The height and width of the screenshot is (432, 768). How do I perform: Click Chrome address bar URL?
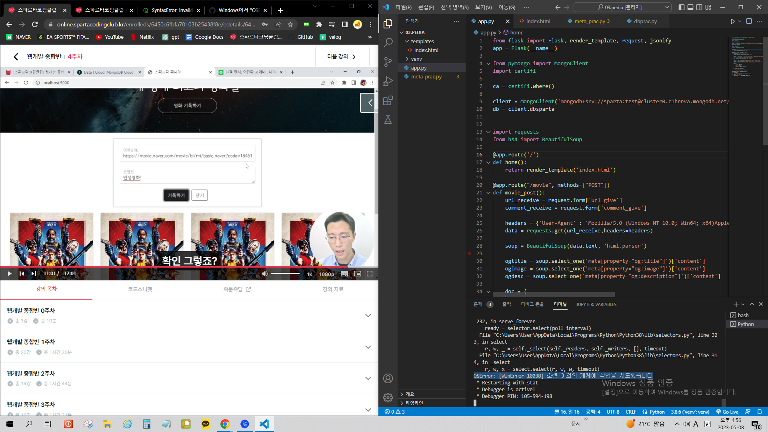pyautogui.click(x=156, y=24)
